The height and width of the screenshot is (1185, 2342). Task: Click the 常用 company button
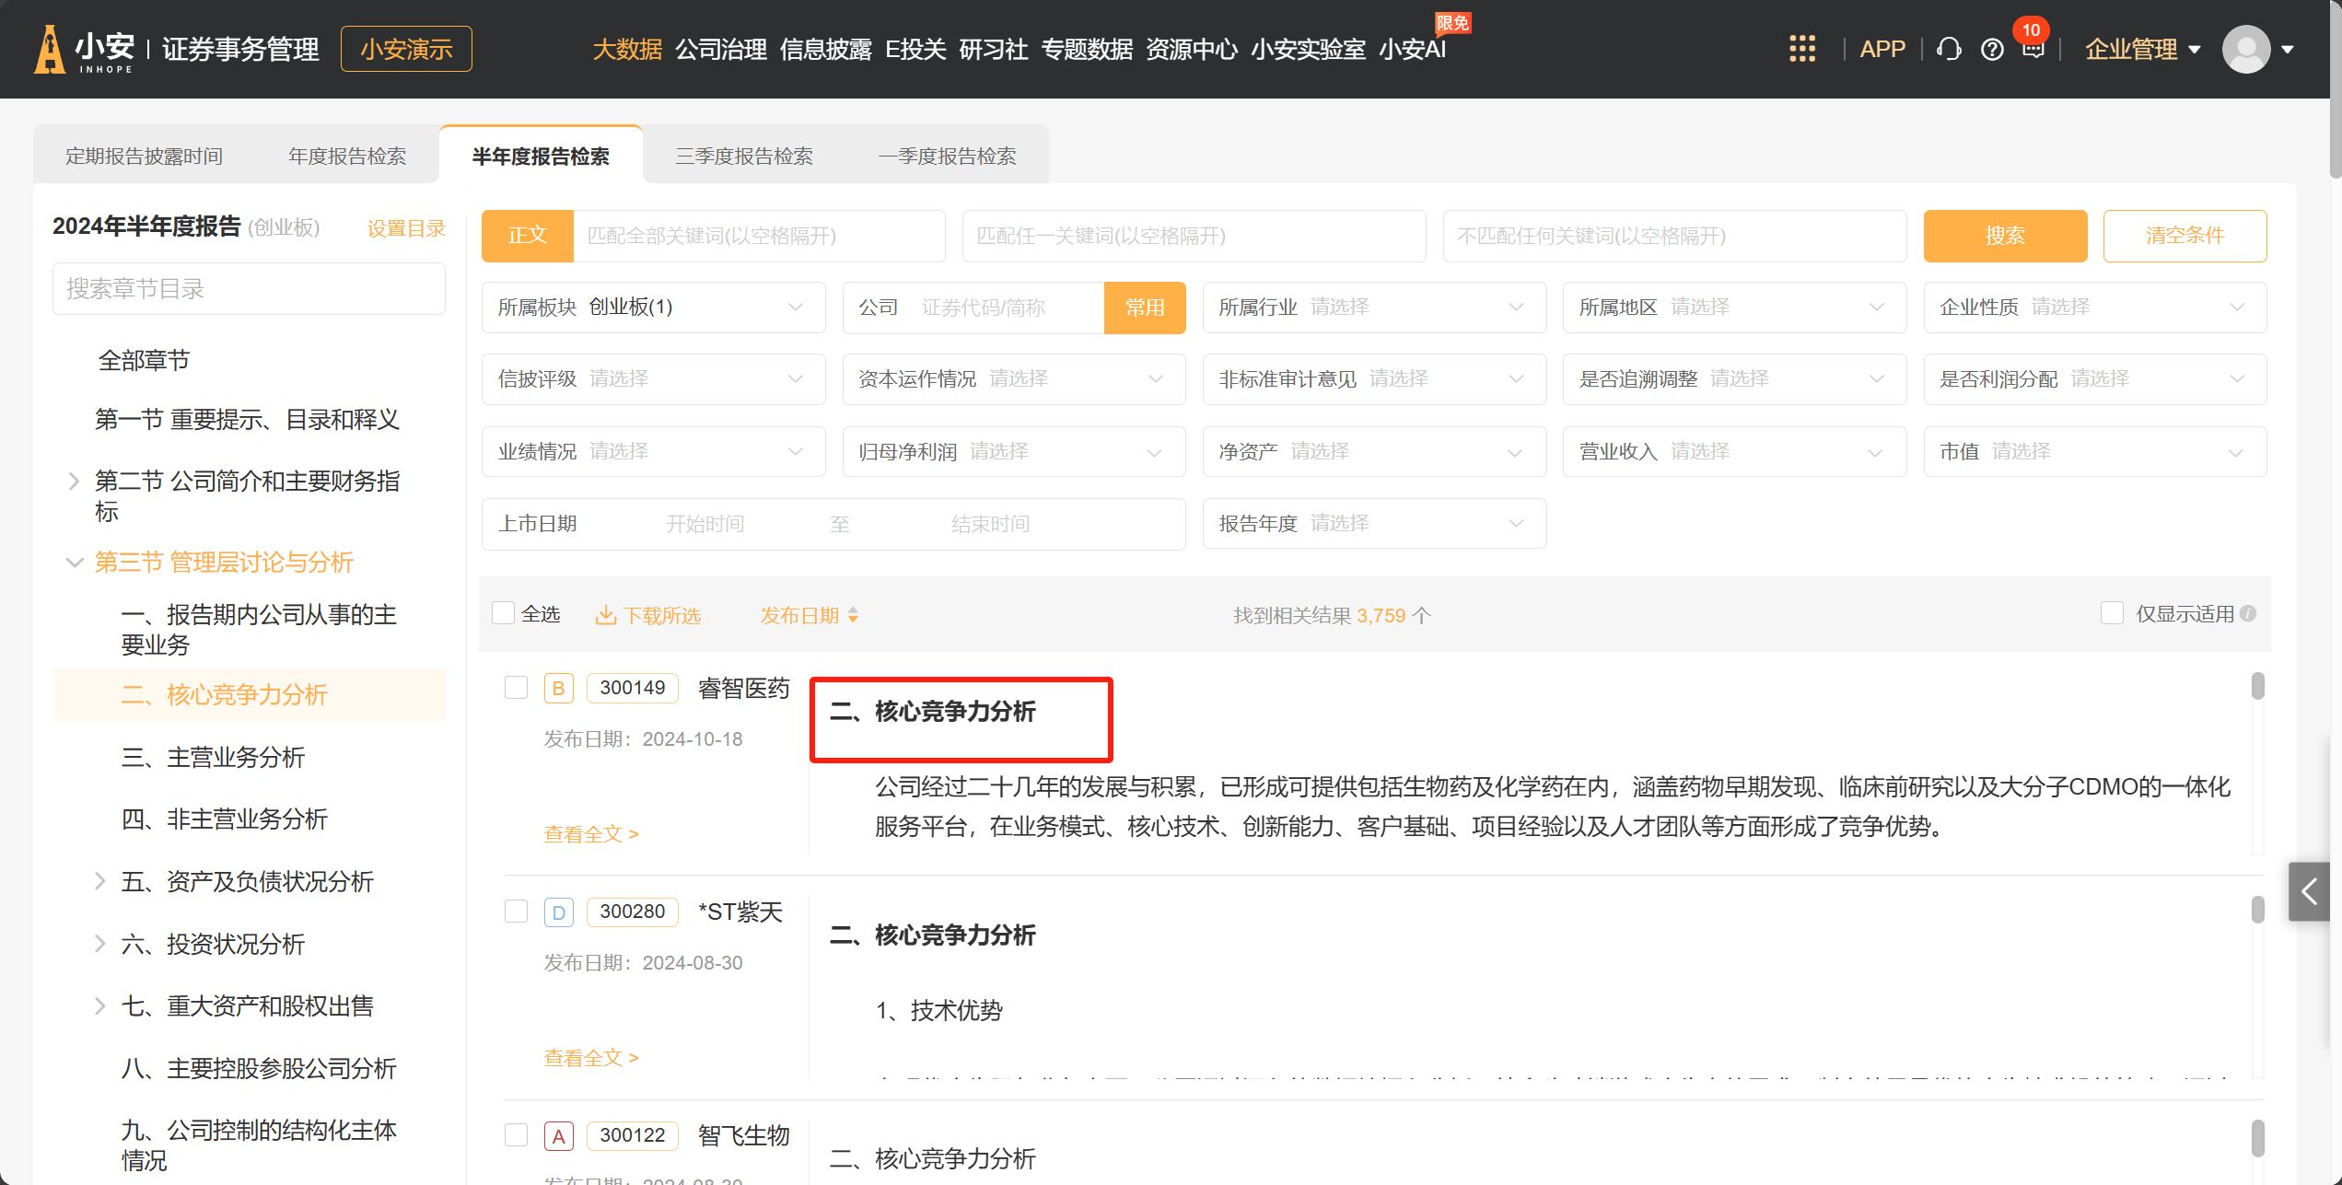tap(1145, 308)
